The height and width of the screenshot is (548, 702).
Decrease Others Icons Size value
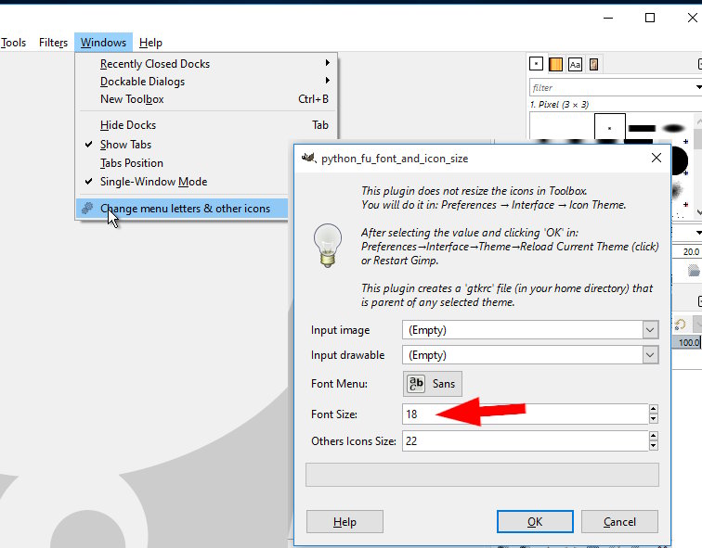pos(653,446)
